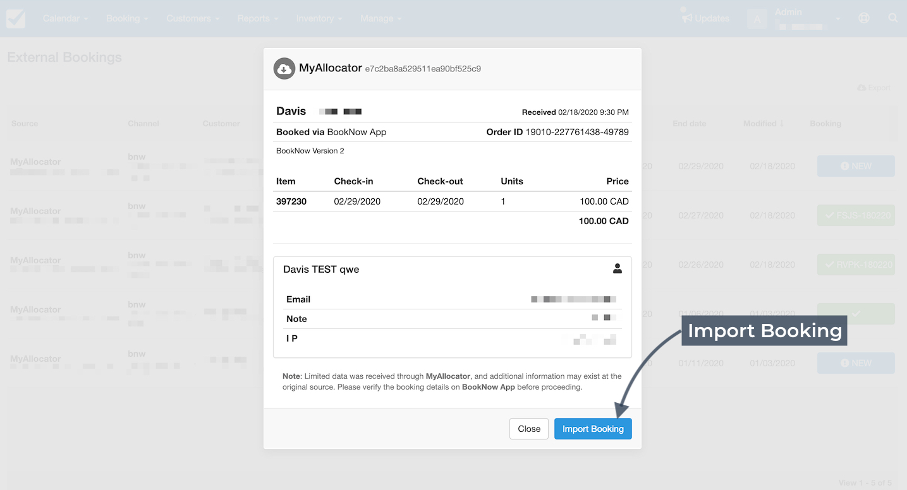The height and width of the screenshot is (490, 907).
Task: Open the Manage menu
Action: [x=380, y=18]
